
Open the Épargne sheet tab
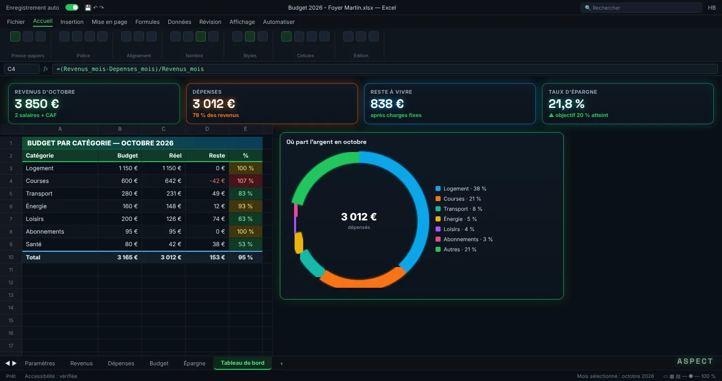[x=195, y=363]
